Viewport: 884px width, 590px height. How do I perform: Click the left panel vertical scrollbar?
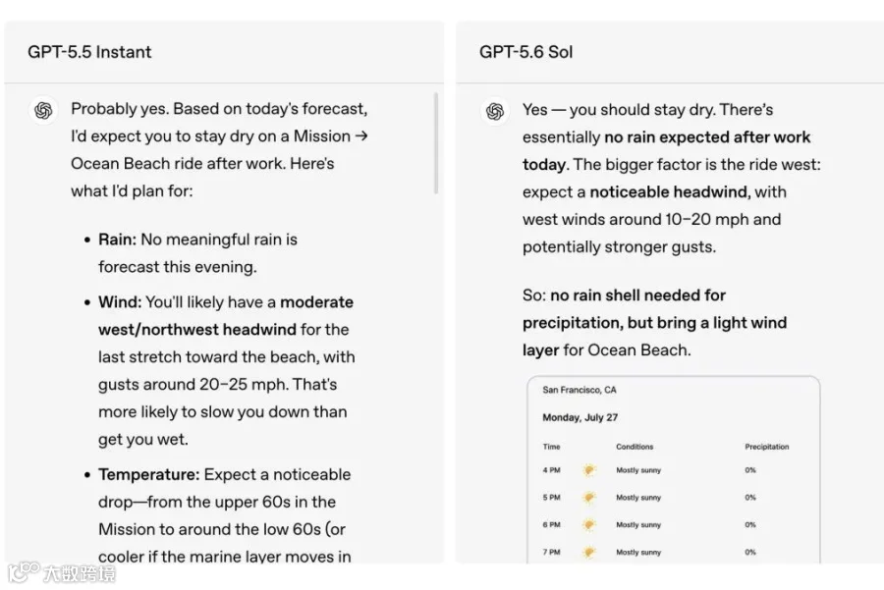(436, 143)
